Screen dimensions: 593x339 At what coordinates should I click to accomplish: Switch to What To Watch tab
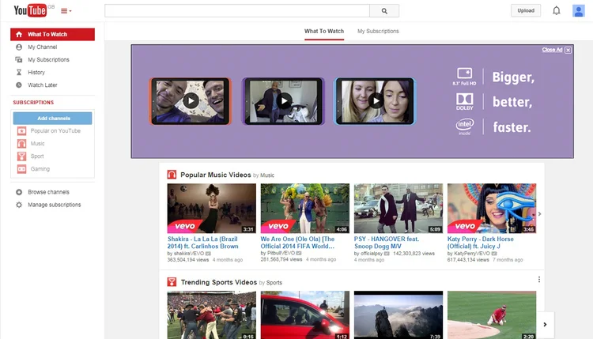pyautogui.click(x=324, y=32)
